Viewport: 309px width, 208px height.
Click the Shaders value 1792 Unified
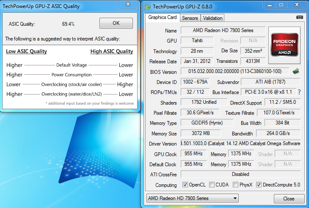(204, 102)
